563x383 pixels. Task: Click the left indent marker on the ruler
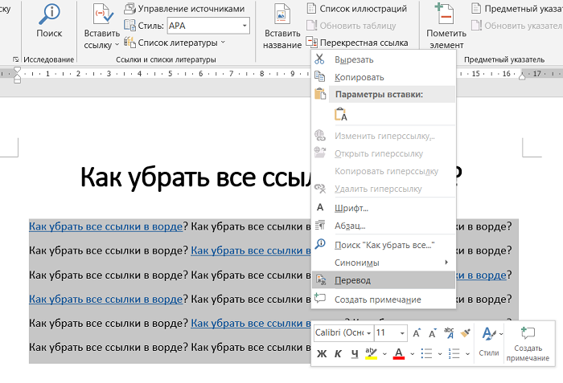[x=17, y=75]
